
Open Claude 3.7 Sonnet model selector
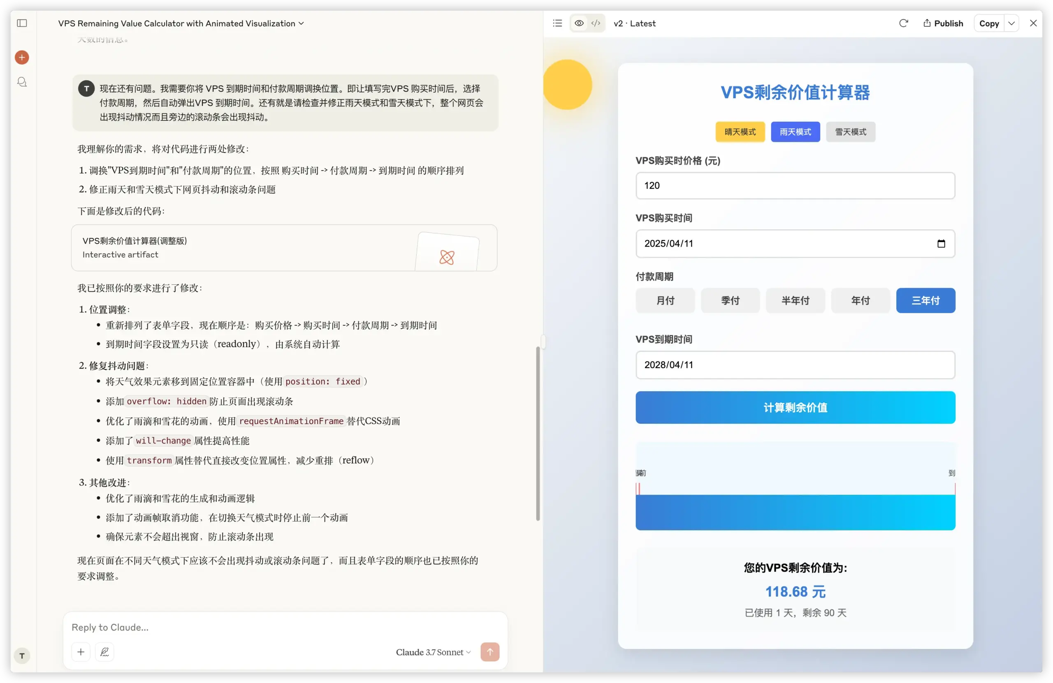pos(433,652)
